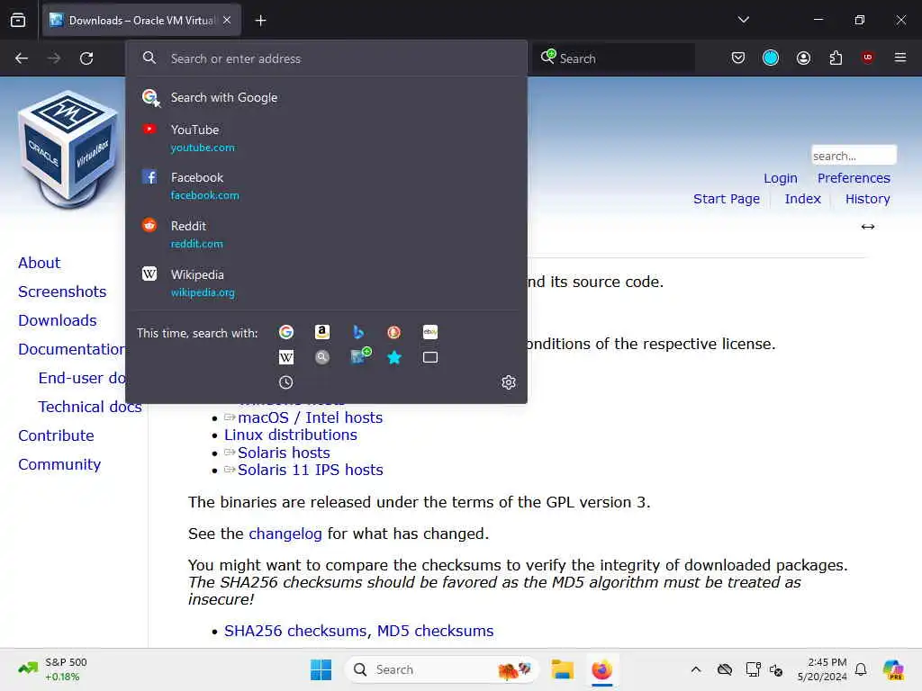Search this time with eBay icon
Image resolution: width=922 pixels, height=691 pixels.
coord(429,333)
